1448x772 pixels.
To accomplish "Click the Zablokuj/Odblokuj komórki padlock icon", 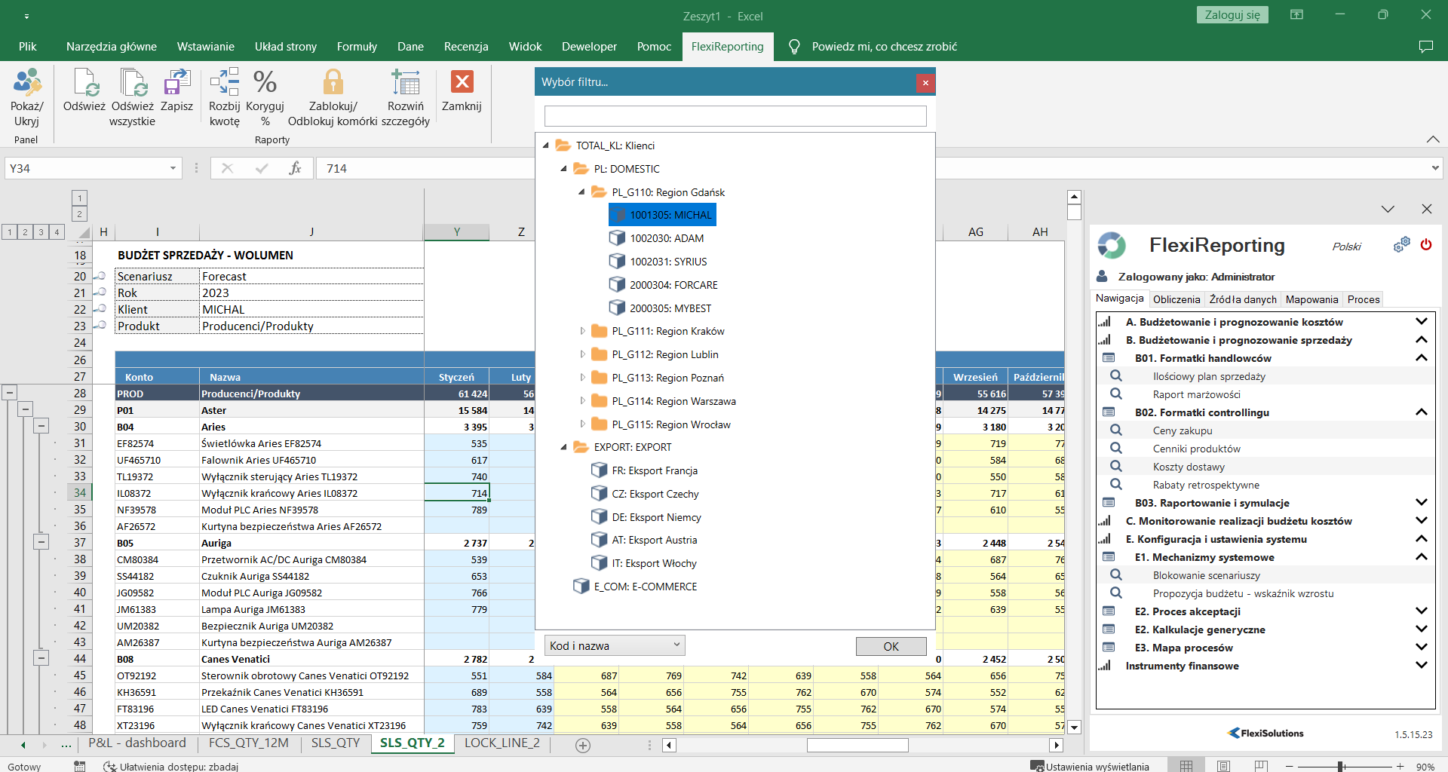I will (333, 83).
